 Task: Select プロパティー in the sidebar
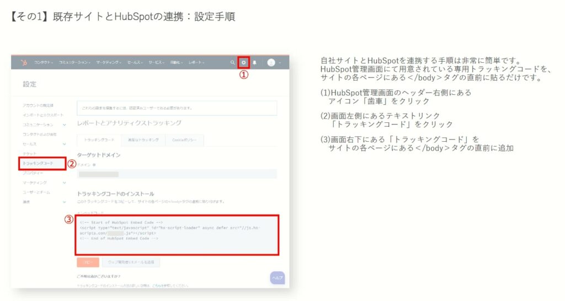(33, 173)
